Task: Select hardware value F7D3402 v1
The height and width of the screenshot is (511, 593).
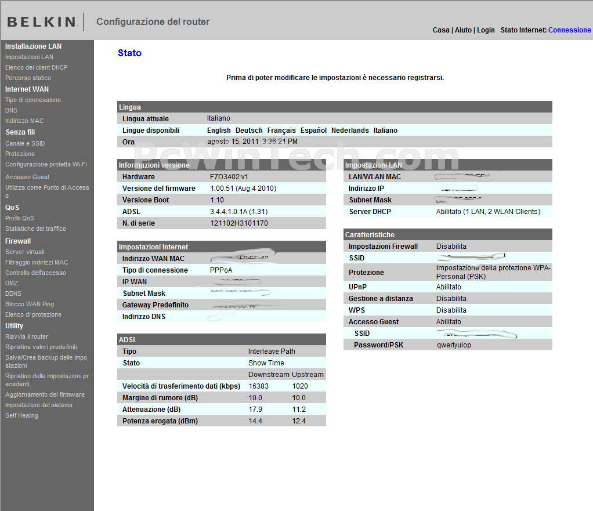Action: 229,177
